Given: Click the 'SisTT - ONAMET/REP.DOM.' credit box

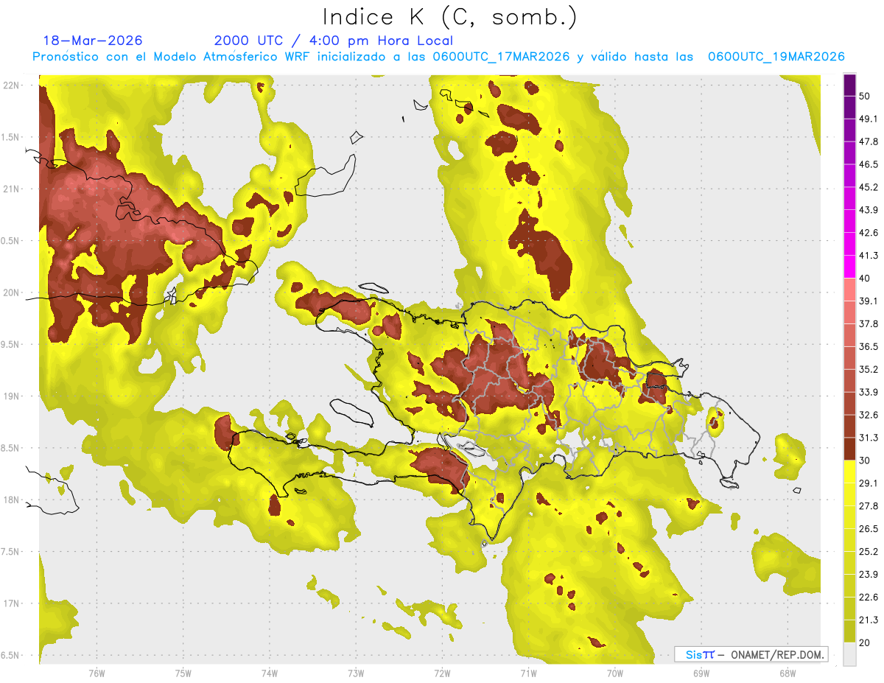Looking at the screenshot, I should (x=751, y=654).
